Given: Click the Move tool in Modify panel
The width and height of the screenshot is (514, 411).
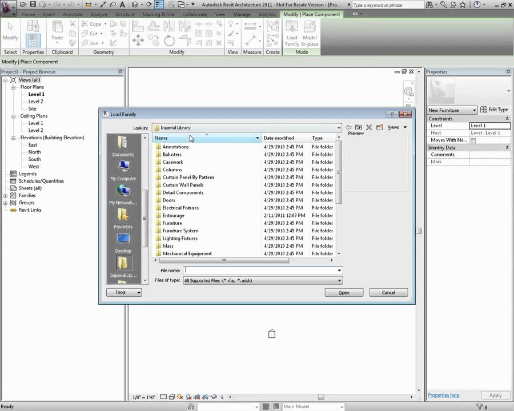Looking at the screenshot, I should click(x=138, y=41).
